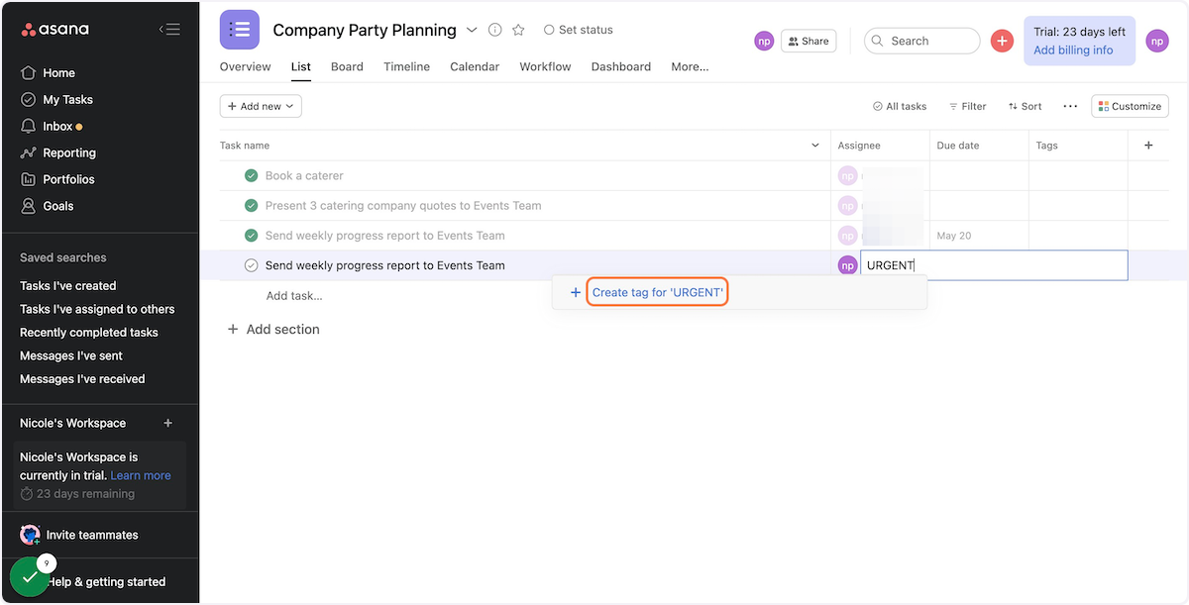Open Messages I've received

pyautogui.click(x=82, y=379)
